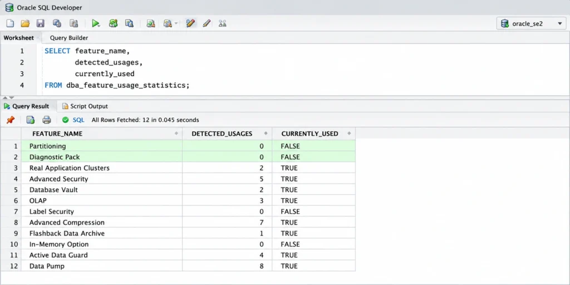Click the red pin icon in results

click(11, 120)
